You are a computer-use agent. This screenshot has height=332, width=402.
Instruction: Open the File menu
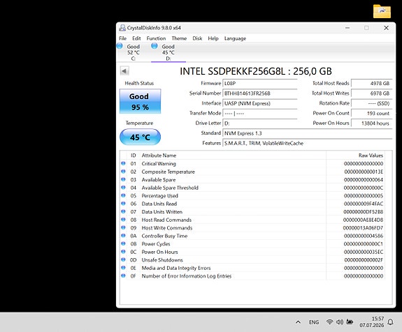click(x=122, y=38)
